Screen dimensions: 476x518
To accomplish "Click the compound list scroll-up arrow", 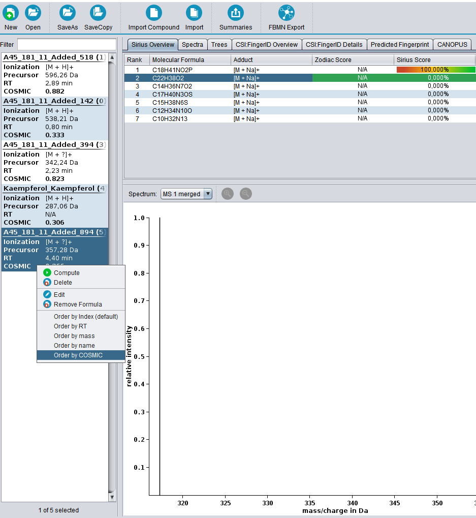I will click(112, 57).
